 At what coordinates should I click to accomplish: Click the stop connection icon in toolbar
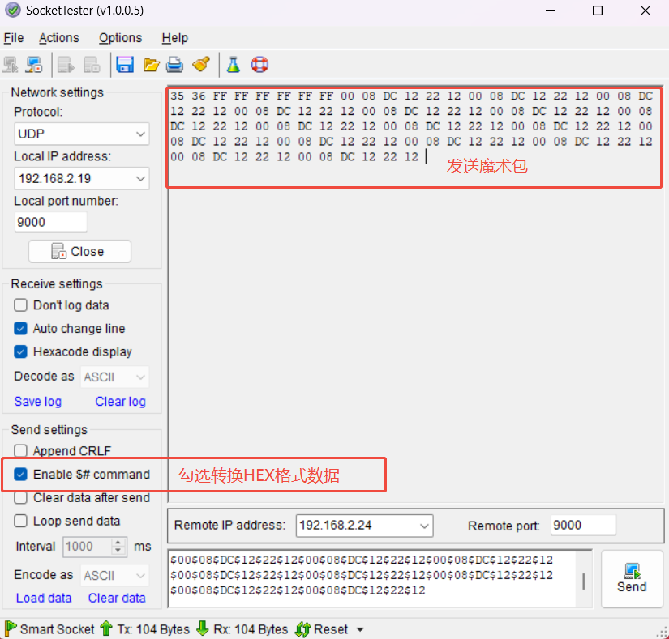(x=34, y=65)
